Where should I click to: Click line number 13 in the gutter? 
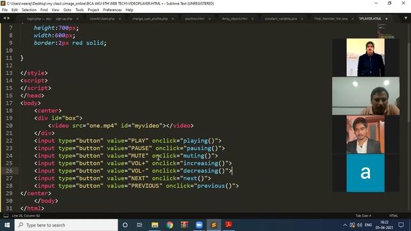click(9, 73)
